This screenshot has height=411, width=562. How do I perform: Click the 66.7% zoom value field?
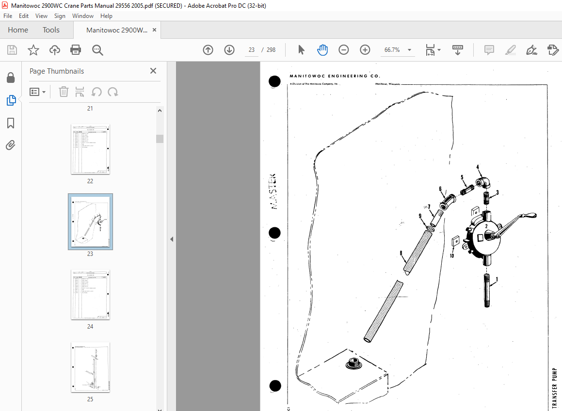tap(392, 50)
